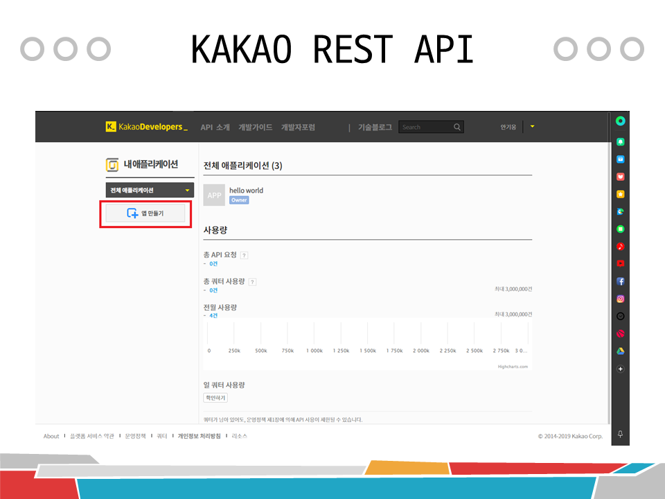Expand the account dropdown arrow in header

(x=532, y=126)
